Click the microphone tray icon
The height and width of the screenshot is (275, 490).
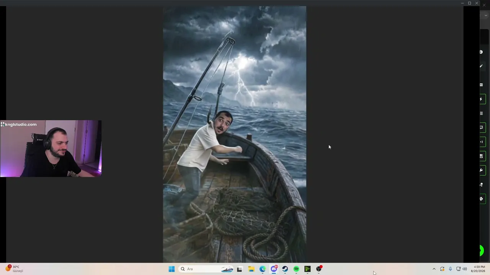pos(450,269)
